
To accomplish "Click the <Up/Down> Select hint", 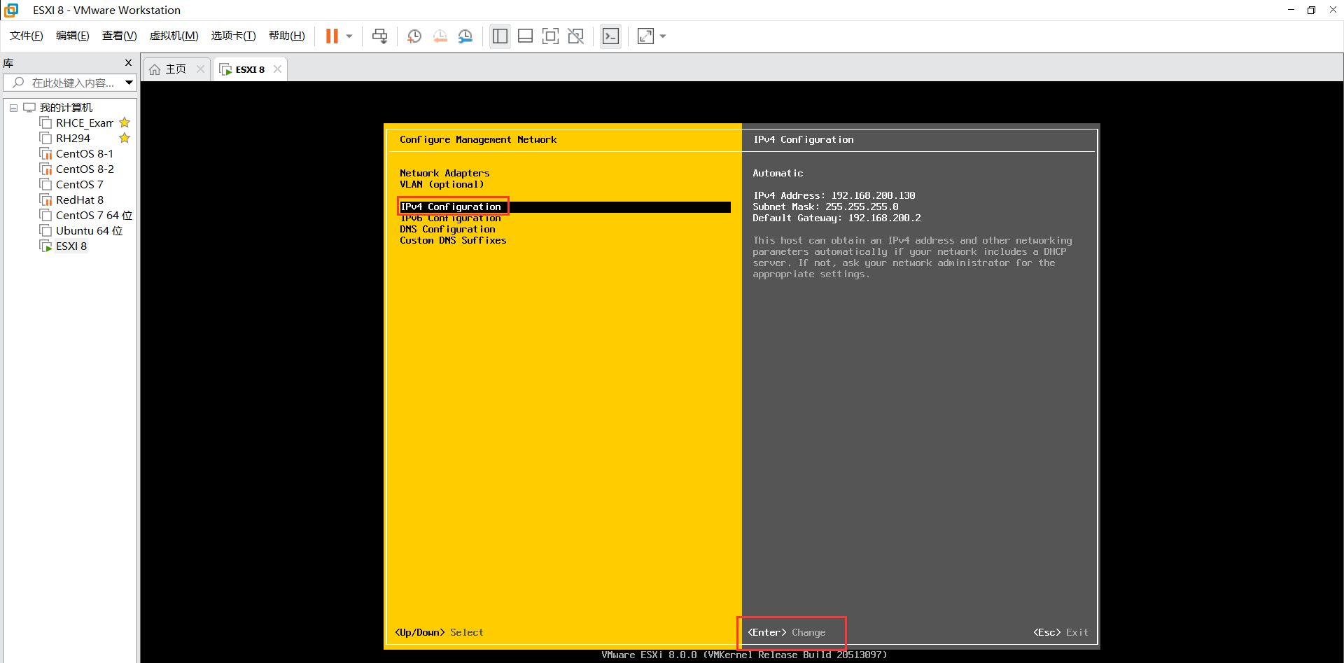I will pos(439,632).
